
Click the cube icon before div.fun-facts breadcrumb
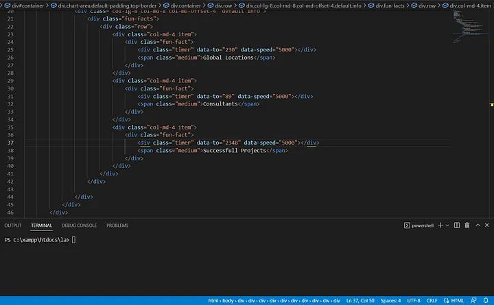371,5
